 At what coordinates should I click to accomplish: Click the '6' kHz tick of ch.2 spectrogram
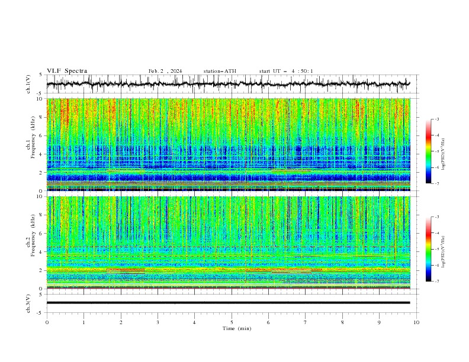coord(42,233)
